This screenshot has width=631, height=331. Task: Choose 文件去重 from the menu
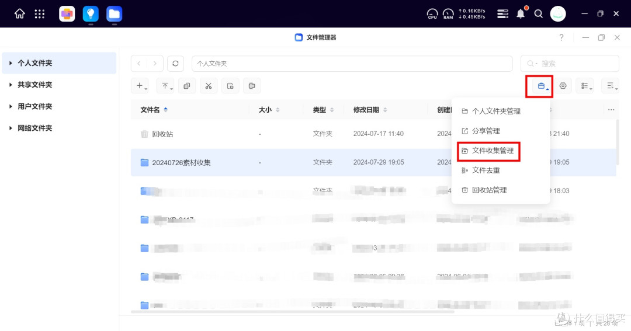(501, 170)
